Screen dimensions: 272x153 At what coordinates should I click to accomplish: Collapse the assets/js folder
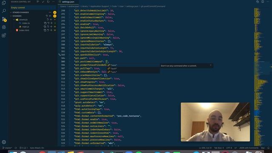coord(14,20)
